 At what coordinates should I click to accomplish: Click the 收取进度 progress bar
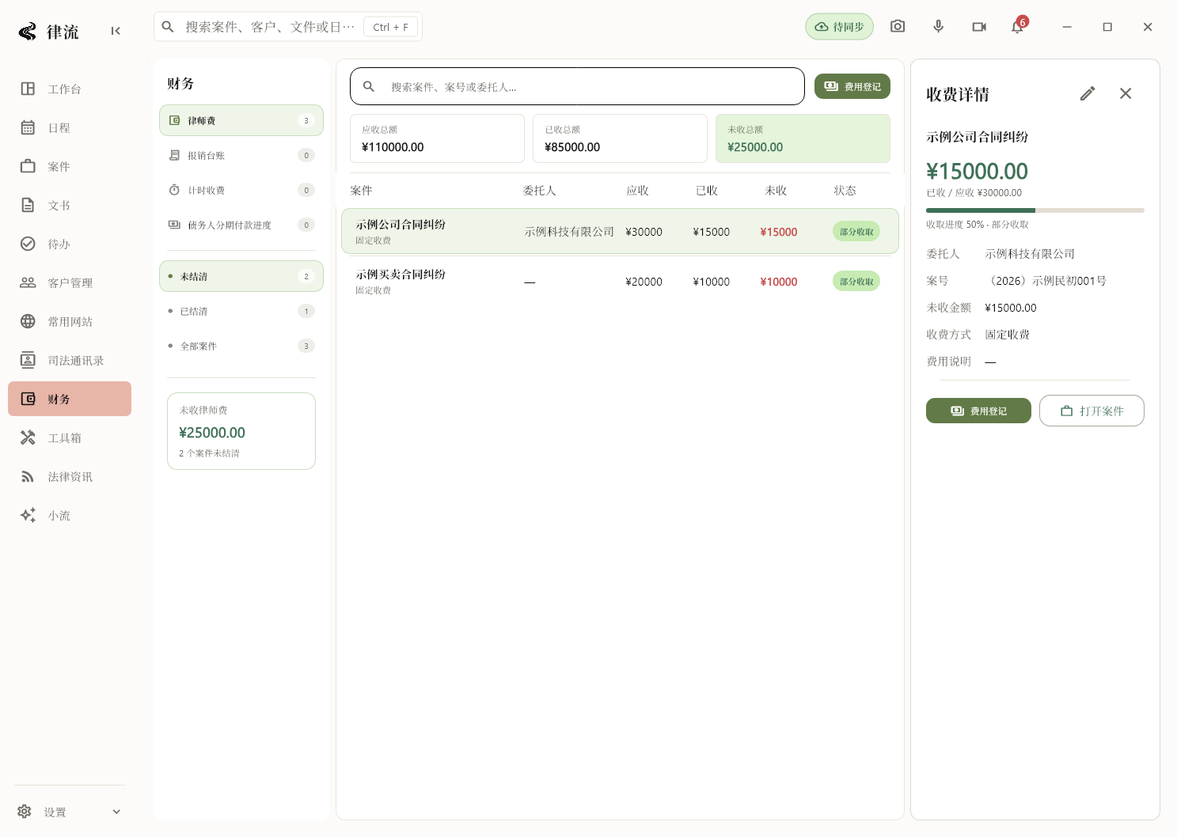[x=1035, y=210]
